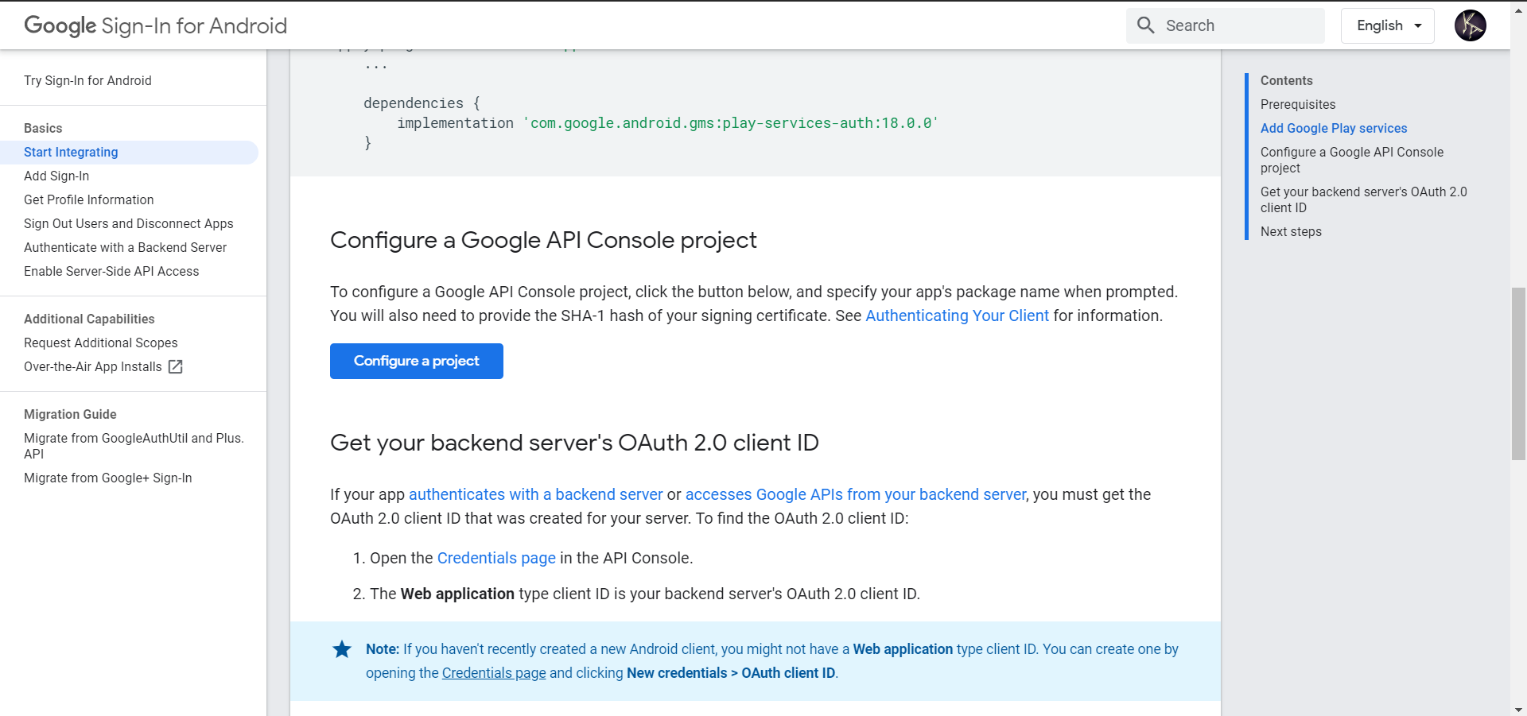Click the Contents heading in right panel
This screenshot has width=1527, height=716.
coord(1286,80)
